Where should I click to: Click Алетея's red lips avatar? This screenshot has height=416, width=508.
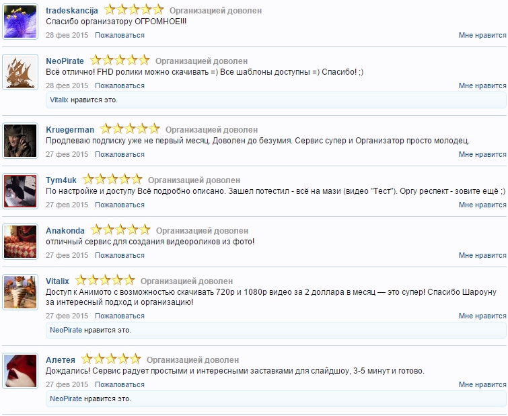click(20, 370)
